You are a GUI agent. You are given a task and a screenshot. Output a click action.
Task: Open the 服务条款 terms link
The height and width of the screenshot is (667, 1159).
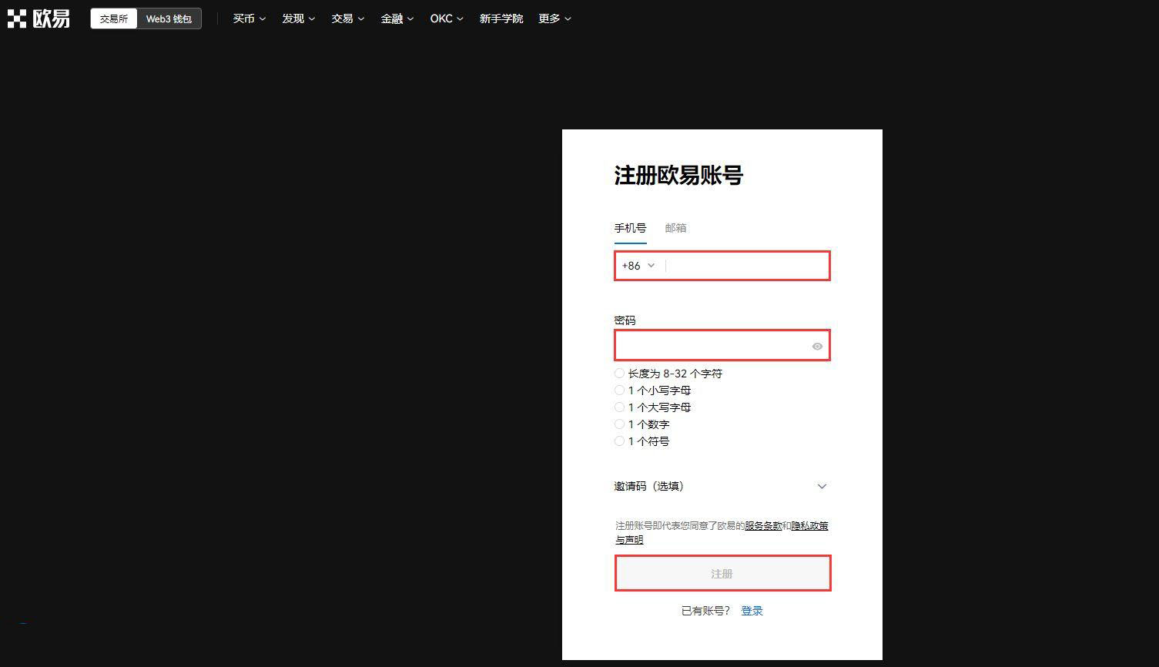(x=762, y=526)
